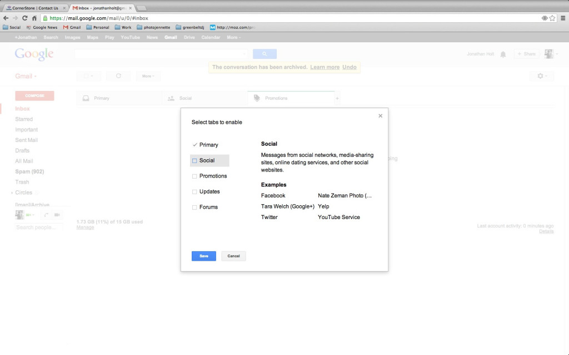Enable the Forums tab checkbox
Screen dimensions: 569x355
pyautogui.click(x=194, y=207)
